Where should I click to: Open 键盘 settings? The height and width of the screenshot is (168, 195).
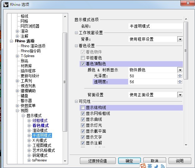coord(24,96)
